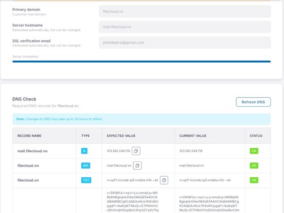Select current value 103.140.249.119
Image resolution: width=284 pixels, height=213 pixels.
[191, 151]
